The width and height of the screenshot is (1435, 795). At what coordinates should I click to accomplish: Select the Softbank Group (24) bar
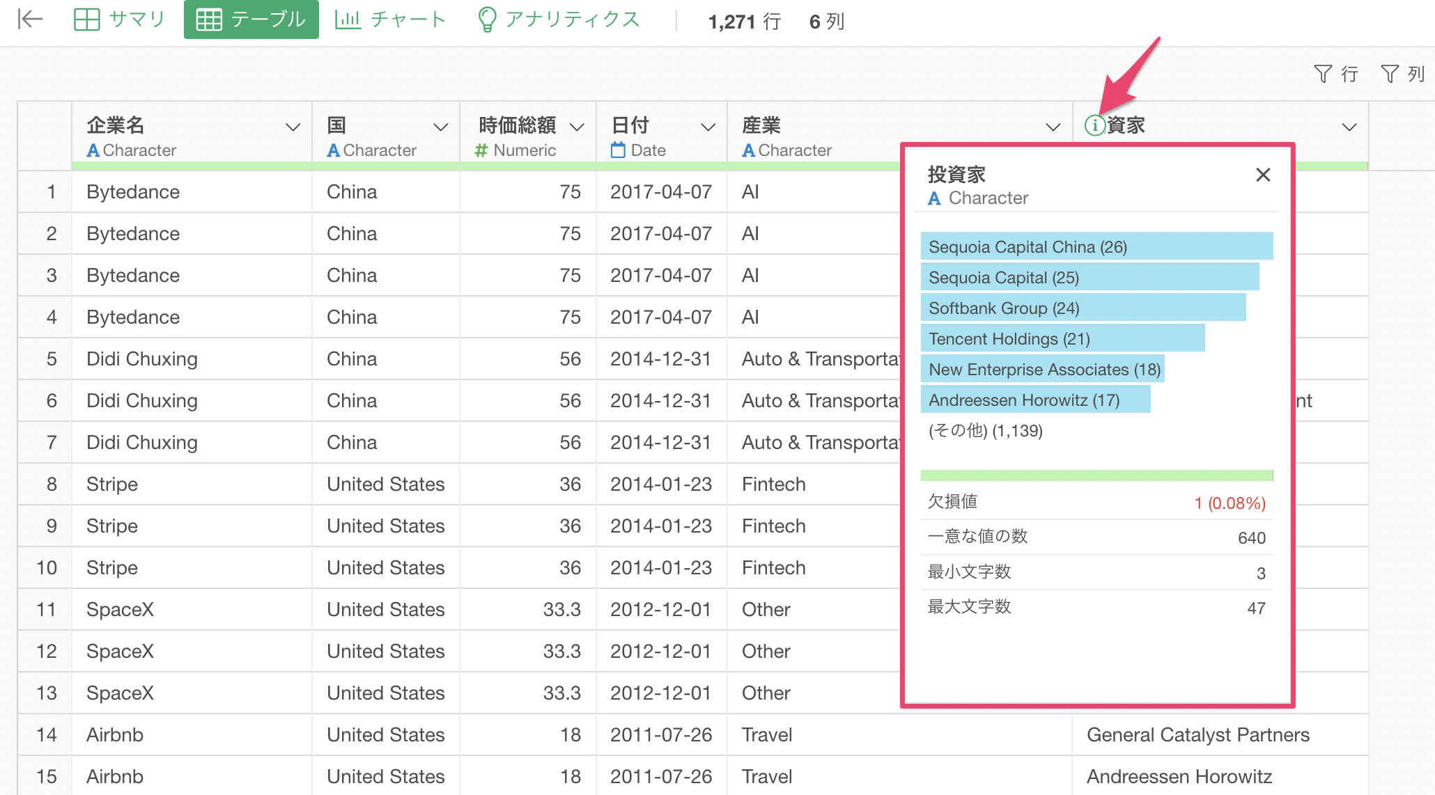point(1083,308)
